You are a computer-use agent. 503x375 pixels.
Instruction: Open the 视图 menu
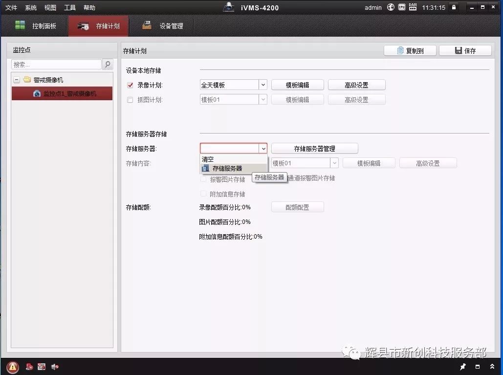tap(50, 8)
